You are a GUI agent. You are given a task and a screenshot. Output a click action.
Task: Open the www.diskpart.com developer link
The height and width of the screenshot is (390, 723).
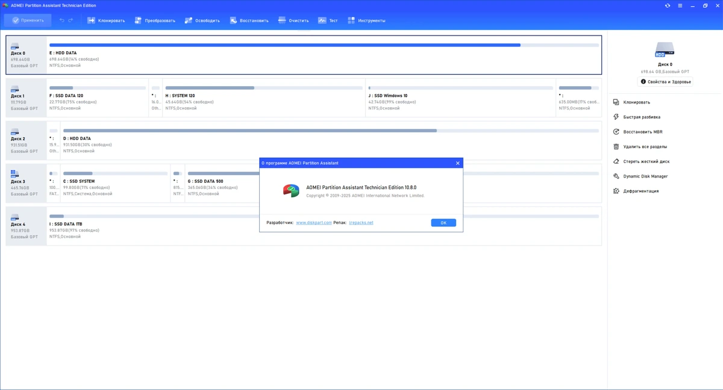click(314, 223)
